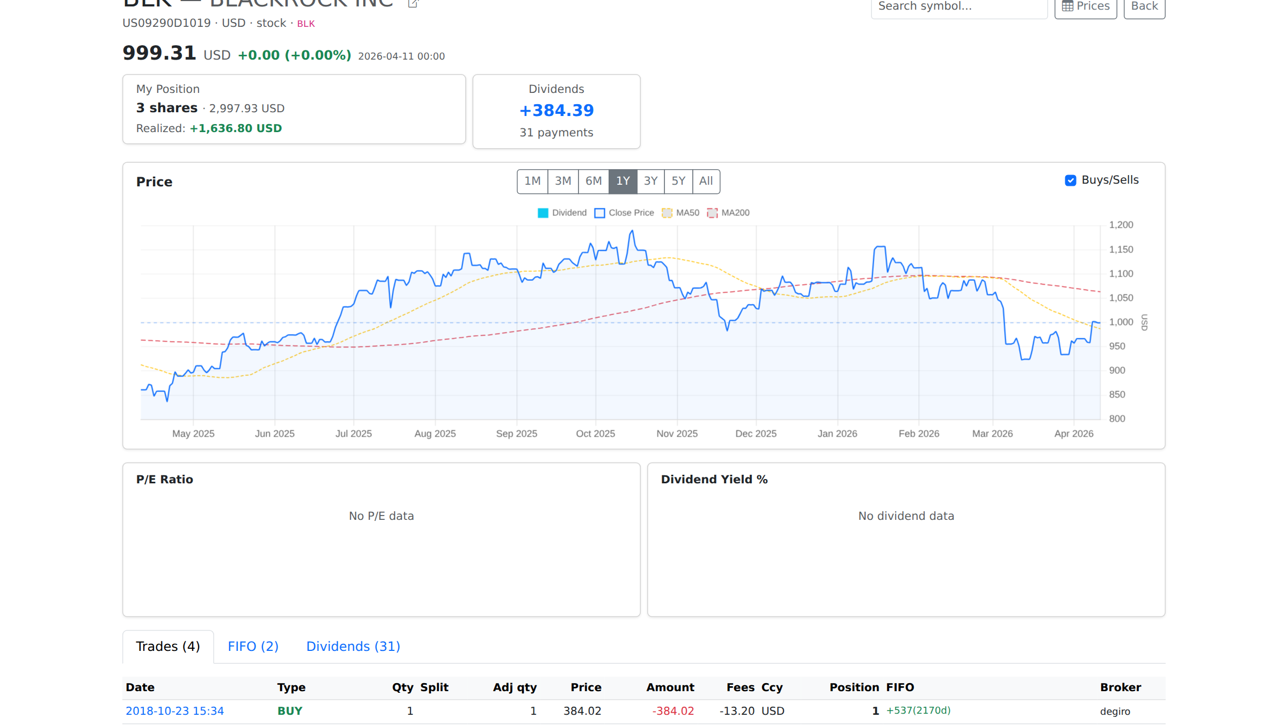
Task: Click the degiro broker cell
Action: tap(1115, 712)
